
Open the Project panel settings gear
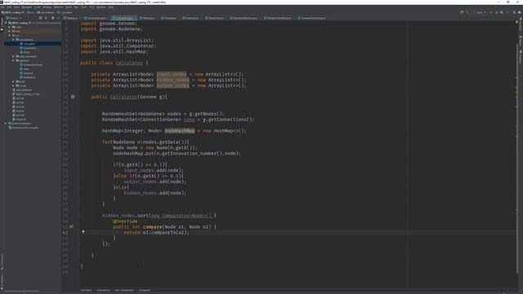click(52, 18)
